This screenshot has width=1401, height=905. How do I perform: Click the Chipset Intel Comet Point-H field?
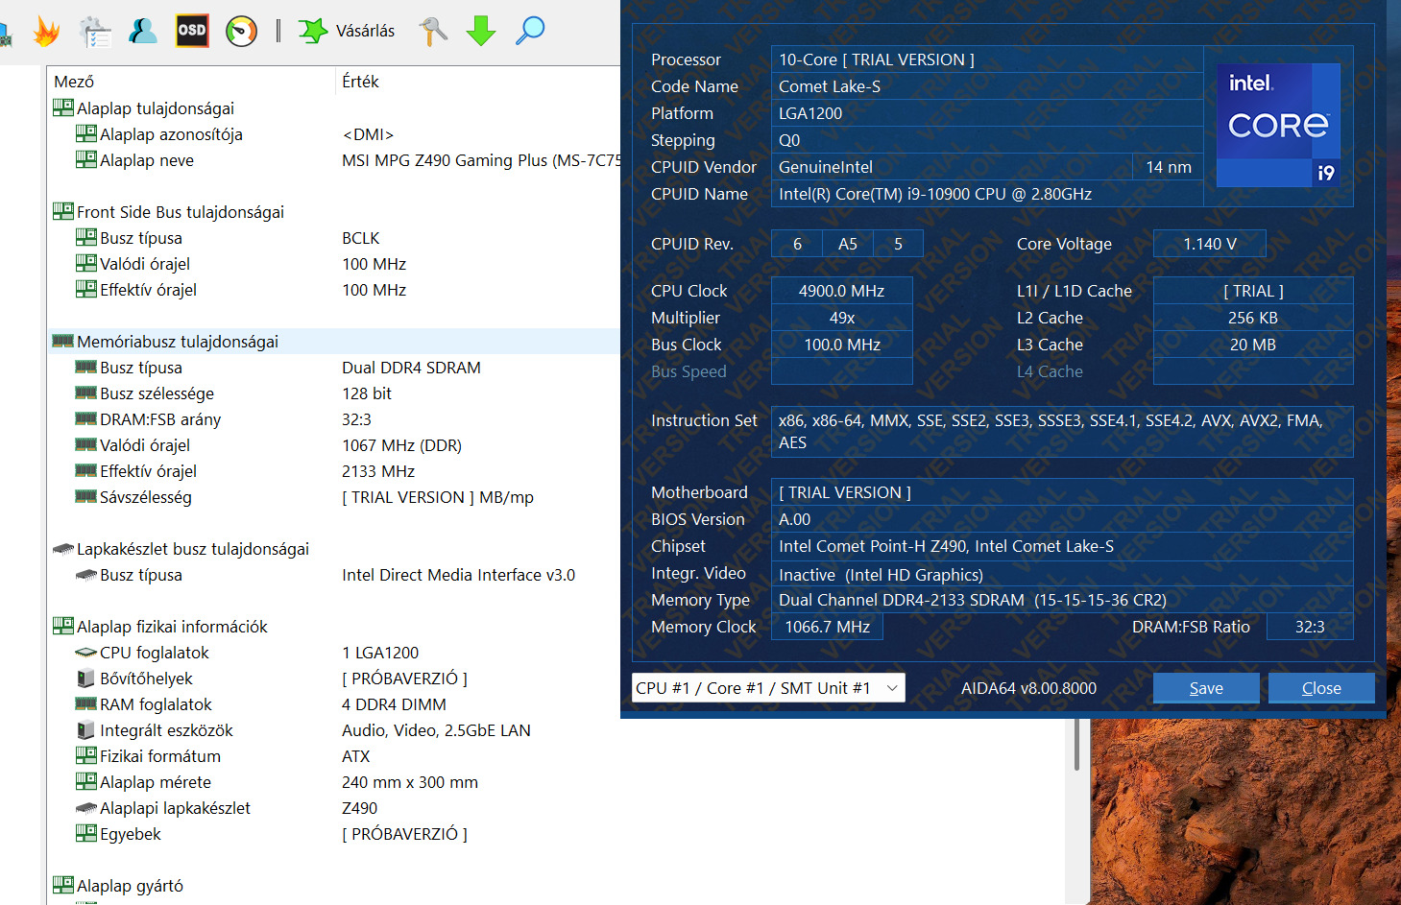[1062, 546]
